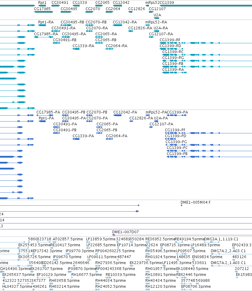Click gene CG2065 in the gene track

pyautogui.click(x=99, y=6)
